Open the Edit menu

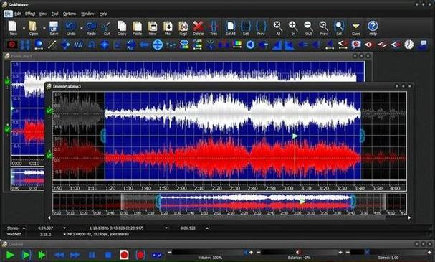[18, 14]
